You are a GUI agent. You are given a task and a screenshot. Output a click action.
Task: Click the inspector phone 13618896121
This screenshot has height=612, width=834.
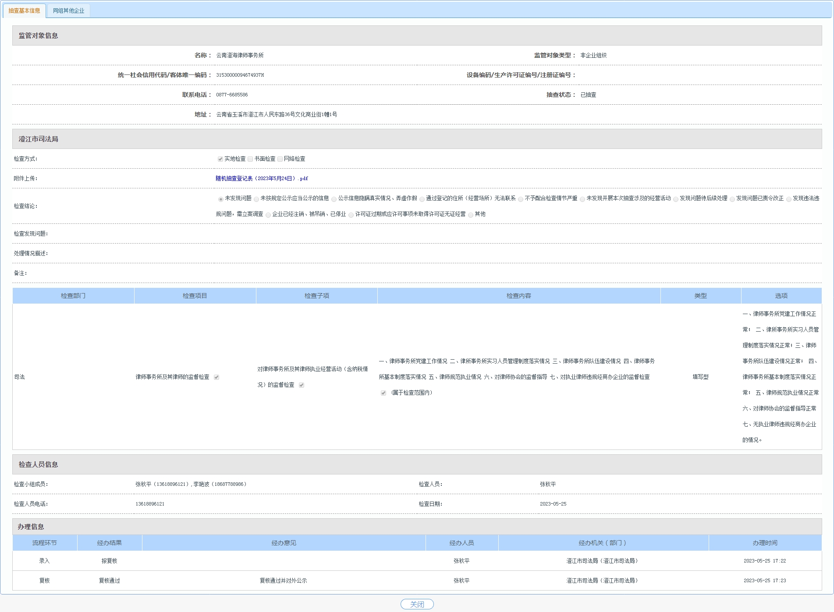click(x=150, y=504)
